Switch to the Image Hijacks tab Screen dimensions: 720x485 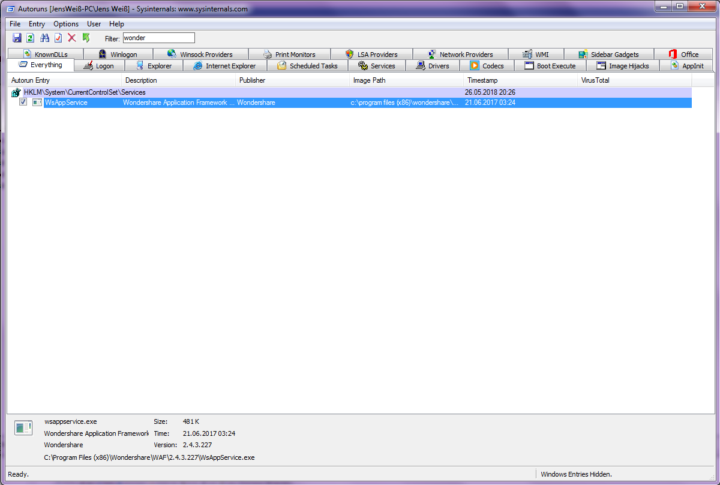pos(622,66)
